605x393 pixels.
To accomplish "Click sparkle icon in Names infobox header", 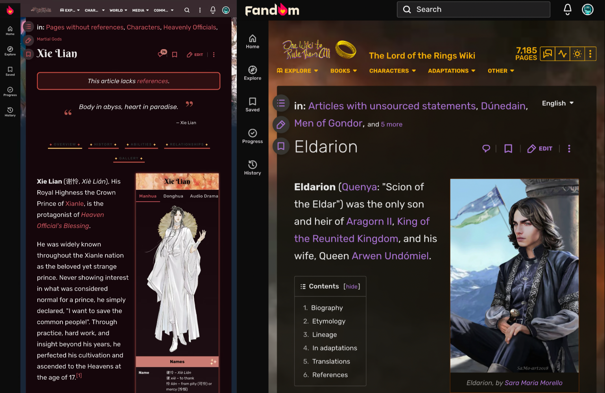I will point(213,362).
